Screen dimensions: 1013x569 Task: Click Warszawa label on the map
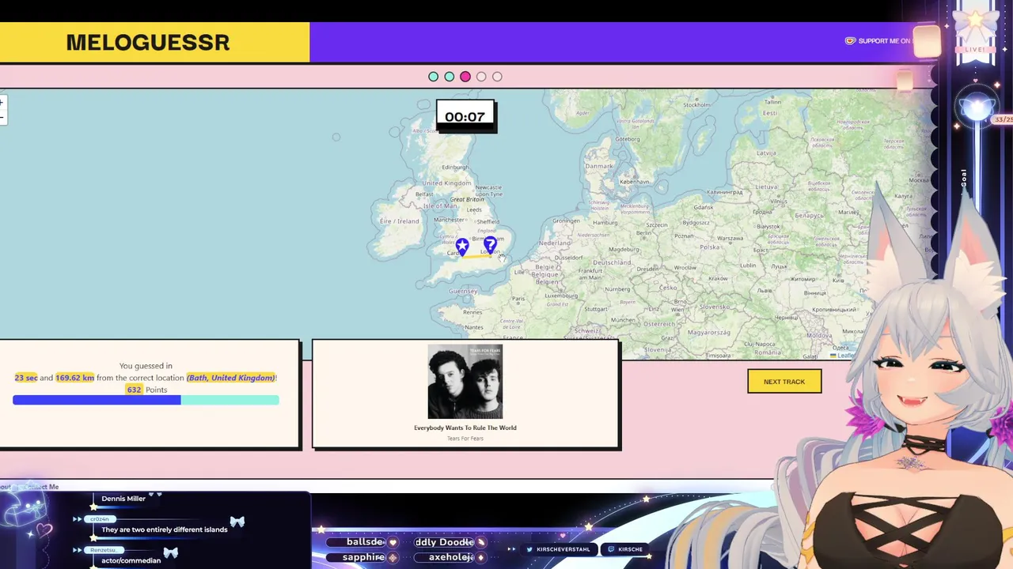[729, 238]
